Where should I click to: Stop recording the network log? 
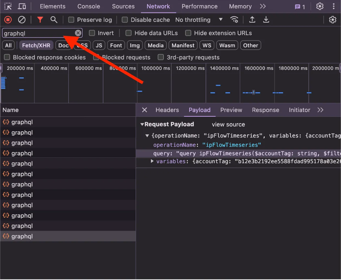click(x=8, y=20)
